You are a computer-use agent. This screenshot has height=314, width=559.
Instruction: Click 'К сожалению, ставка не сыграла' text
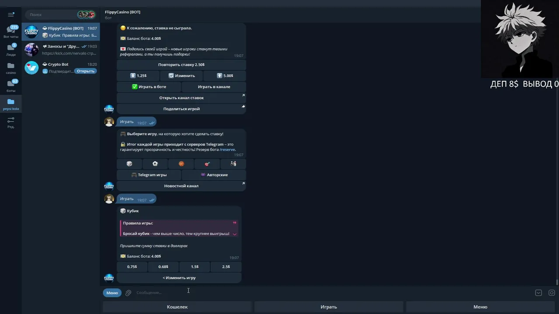pyautogui.click(x=159, y=28)
